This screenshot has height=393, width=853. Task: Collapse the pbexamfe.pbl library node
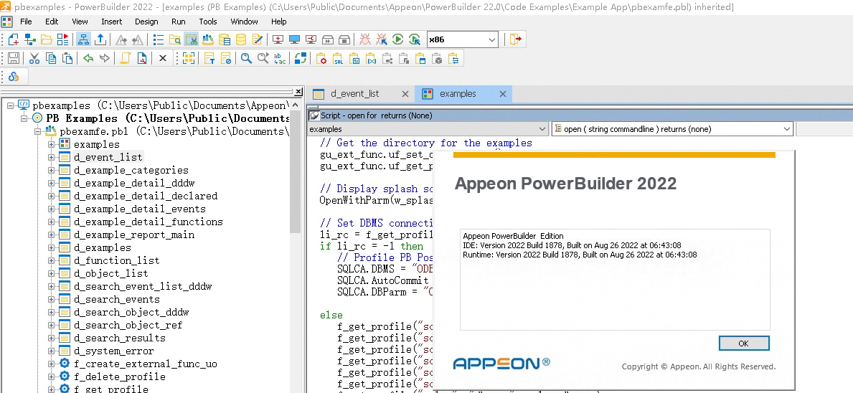[x=37, y=131]
